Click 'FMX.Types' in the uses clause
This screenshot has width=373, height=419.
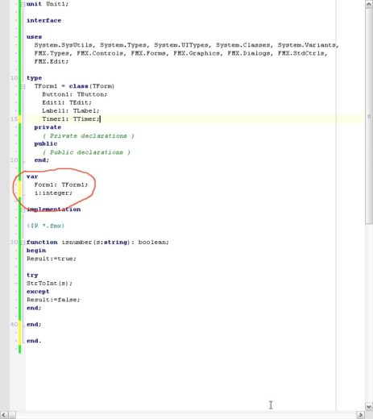(52, 53)
